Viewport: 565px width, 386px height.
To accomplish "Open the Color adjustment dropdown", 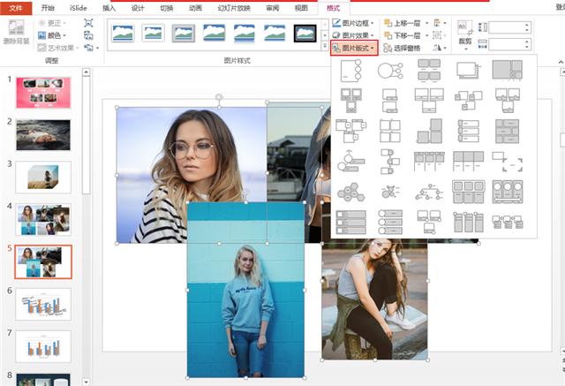I will [x=53, y=35].
